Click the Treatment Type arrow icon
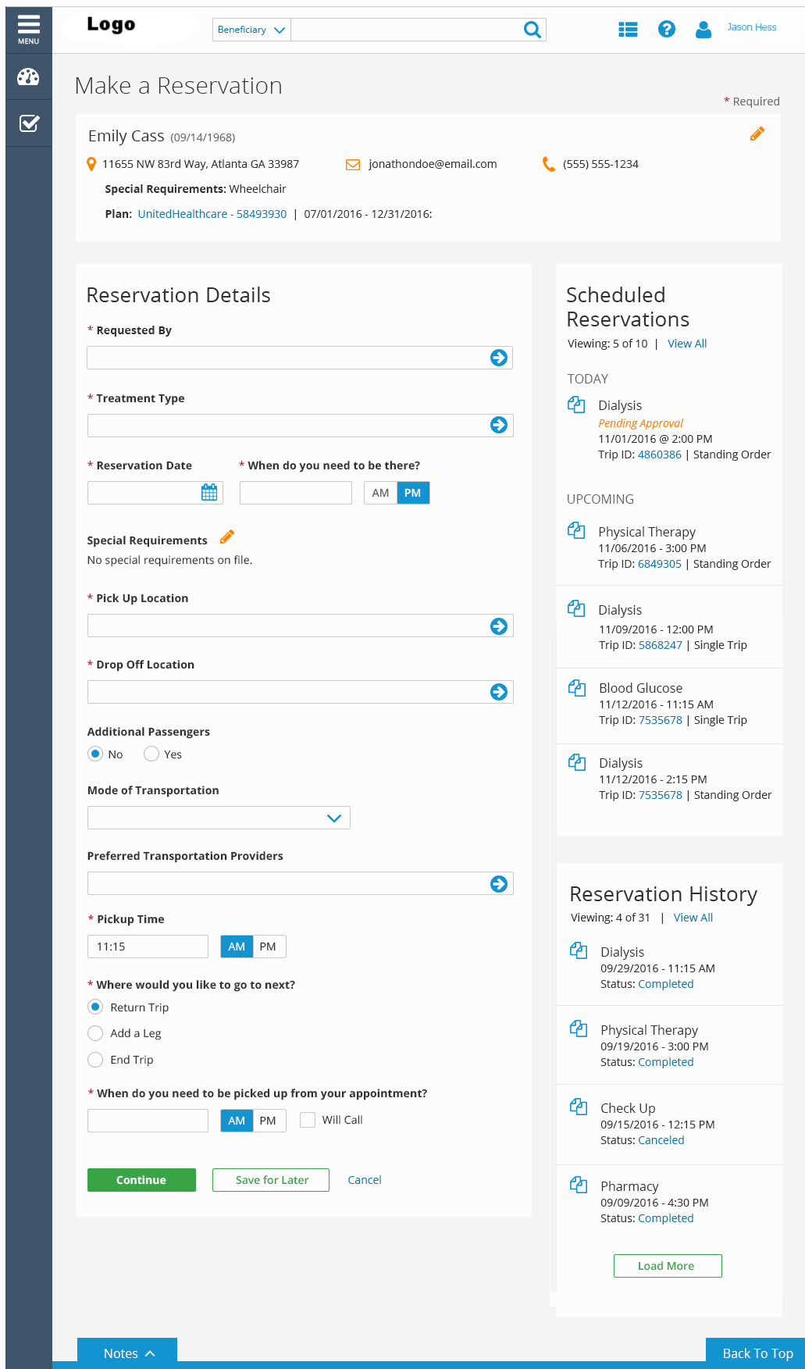The width and height of the screenshot is (805, 1369). pos(499,425)
